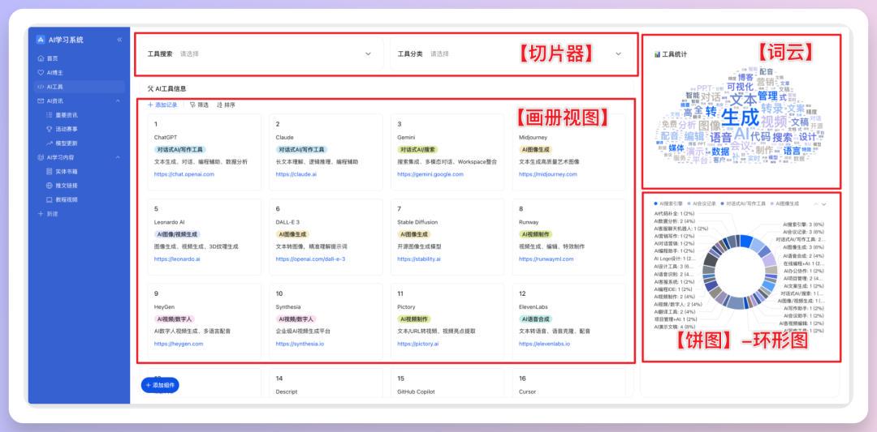877x432 pixels.
Task: Open the https://synthesia.io link
Action: (x=299, y=344)
